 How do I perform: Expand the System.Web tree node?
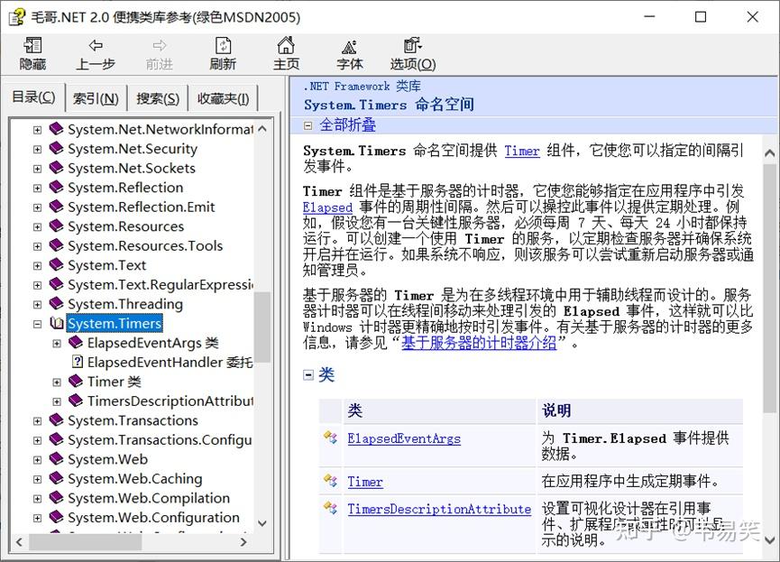coord(37,459)
